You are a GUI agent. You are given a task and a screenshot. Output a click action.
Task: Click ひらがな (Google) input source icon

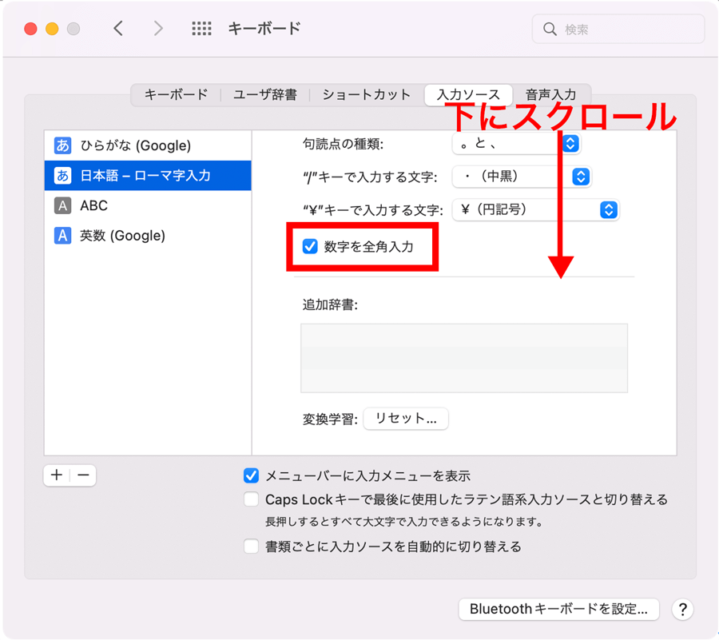[63, 145]
